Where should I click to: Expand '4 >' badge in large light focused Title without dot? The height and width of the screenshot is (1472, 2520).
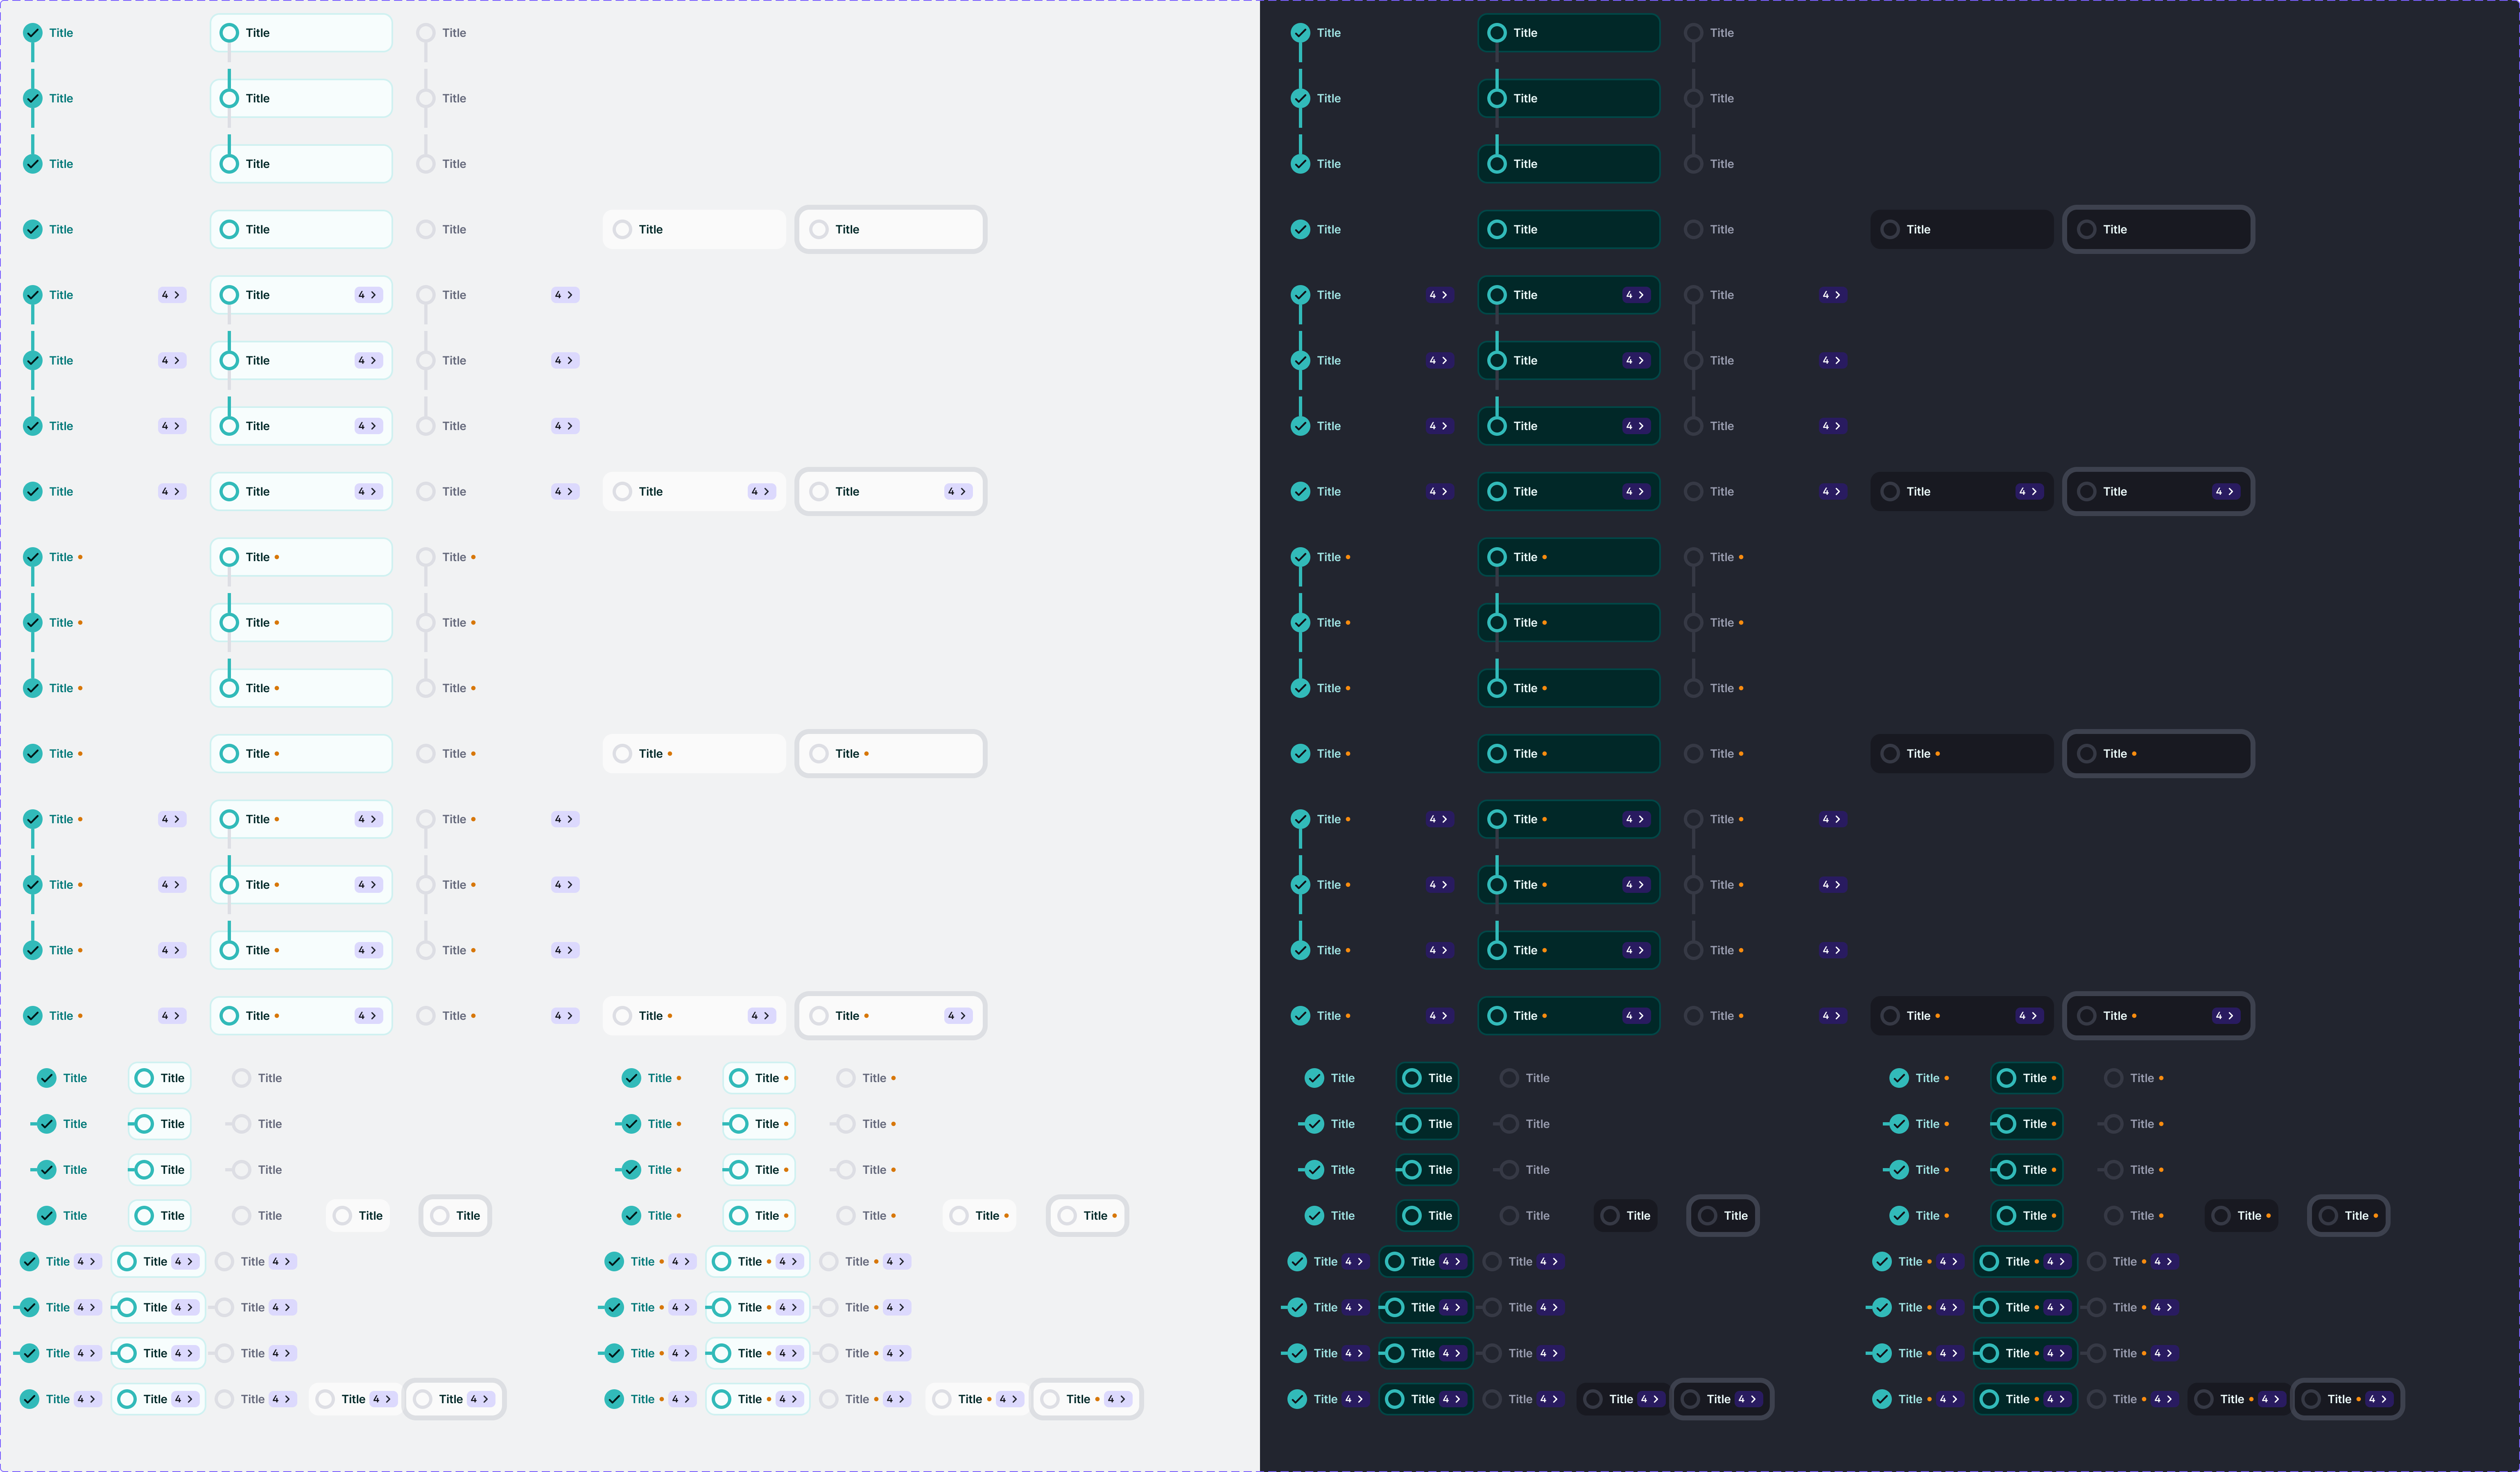click(957, 492)
